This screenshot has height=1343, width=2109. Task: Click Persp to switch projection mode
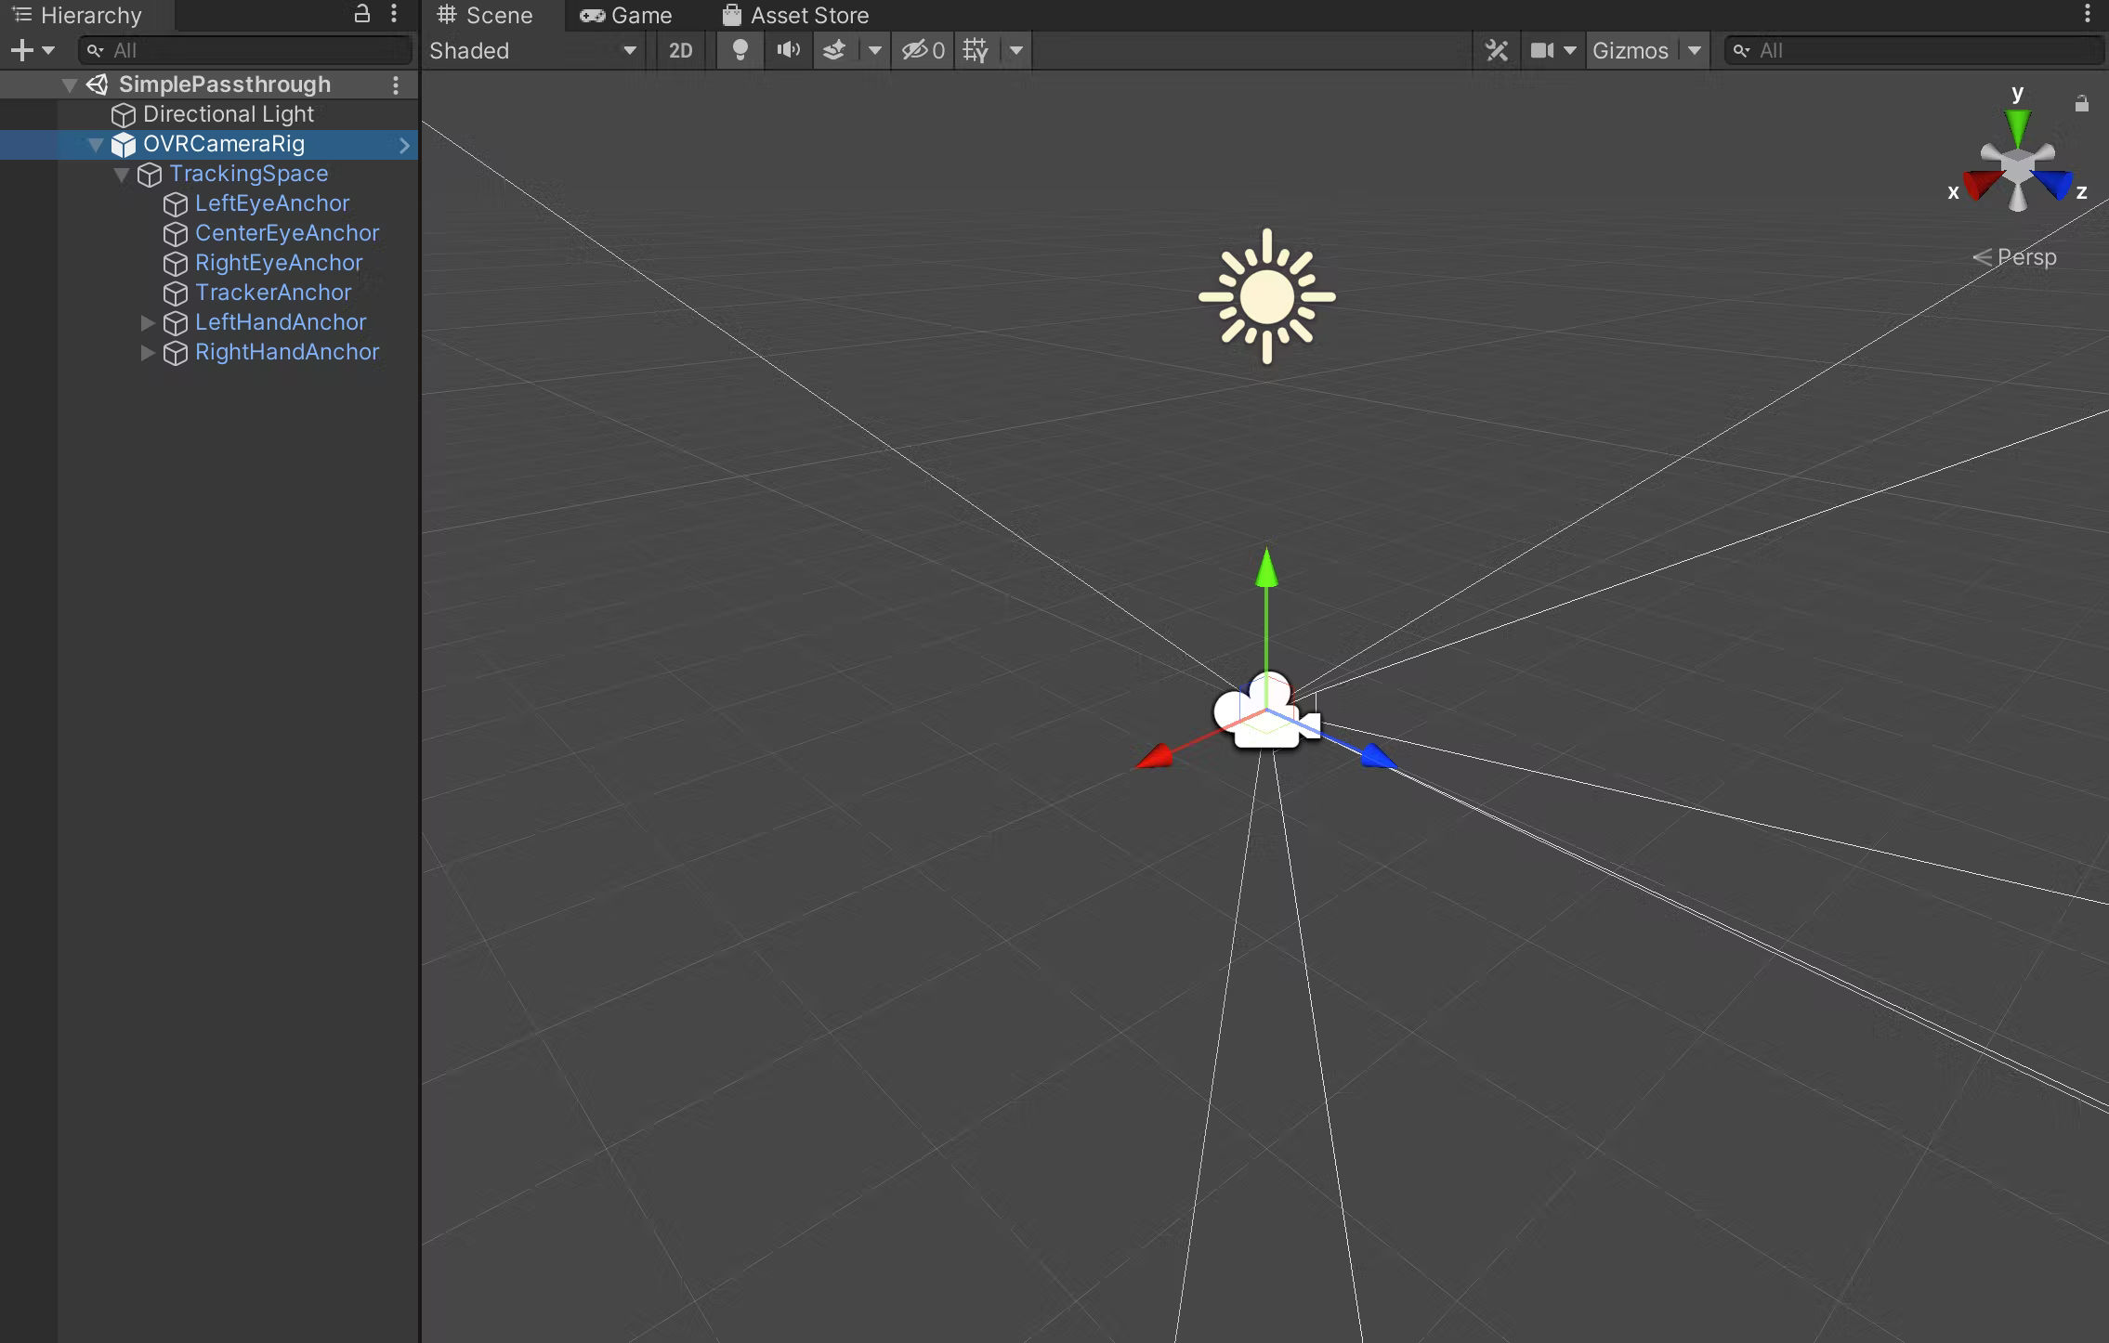pos(2026,256)
